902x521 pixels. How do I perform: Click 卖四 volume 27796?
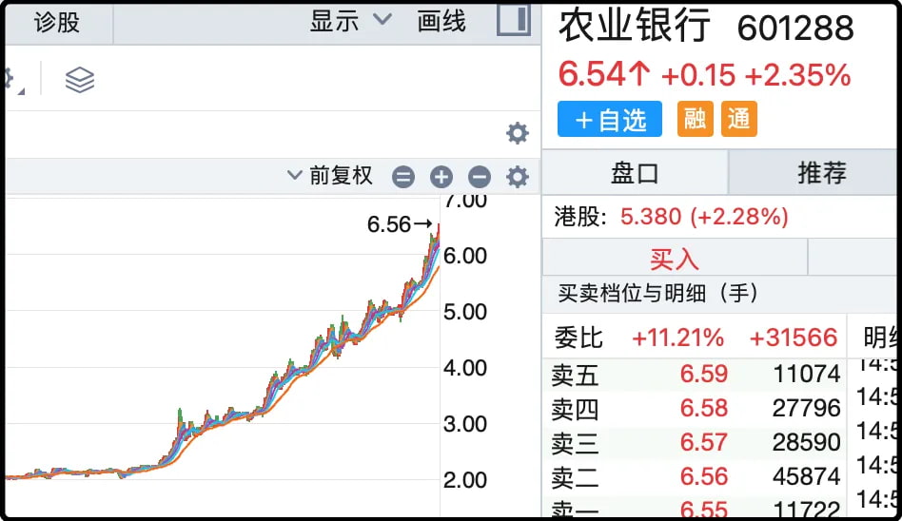[807, 408]
